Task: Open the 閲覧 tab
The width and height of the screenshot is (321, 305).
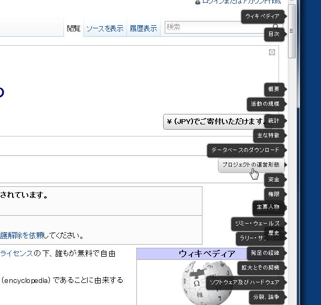Action: [73, 28]
